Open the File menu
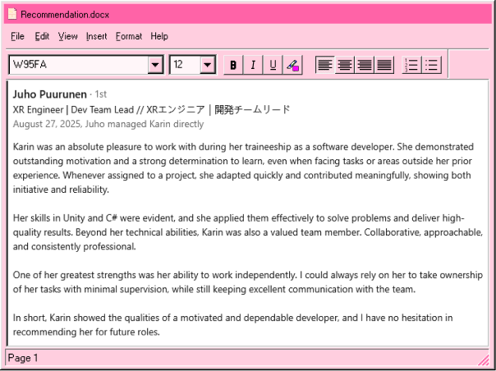The width and height of the screenshot is (496, 371). coord(17,36)
